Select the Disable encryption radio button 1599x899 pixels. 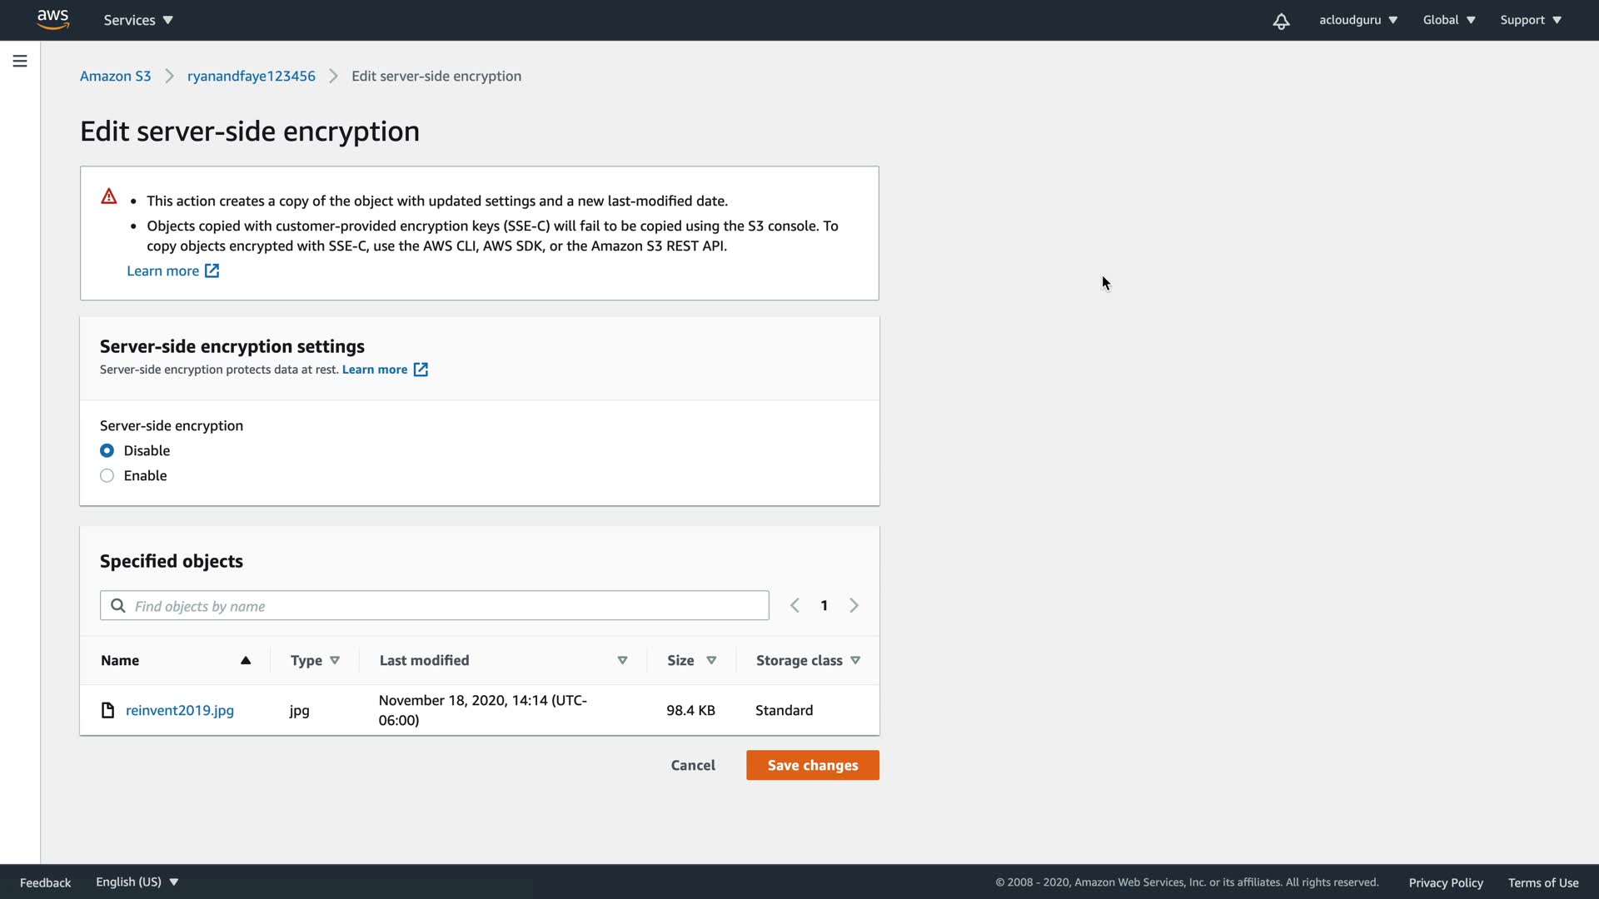[x=107, y=450]
